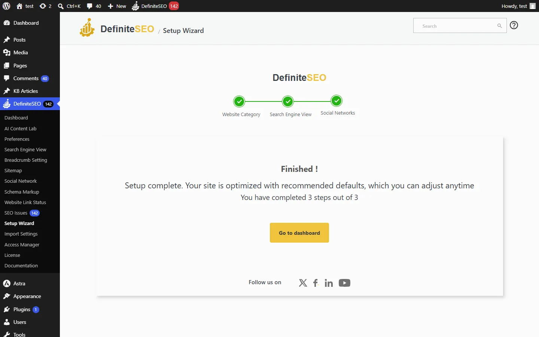Viewport: 539px width, 337px height.
Task: Open Preferences submenu item
Action: tap(17, 139)
